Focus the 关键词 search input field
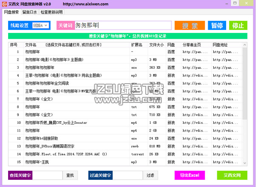The image size is (256, 187). (123, 25)
